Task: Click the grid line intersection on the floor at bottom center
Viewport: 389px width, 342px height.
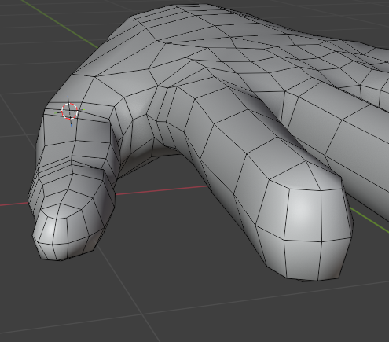Action: (143, 314)
